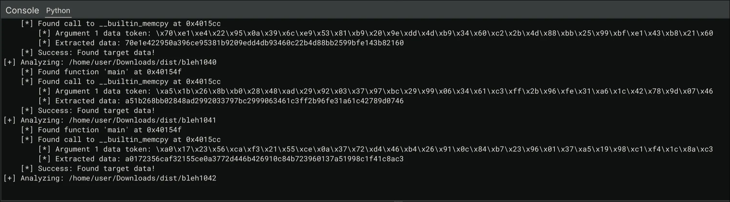Click data token starting with \x70\xe1
730x202 pixels.
pos(434,33)
